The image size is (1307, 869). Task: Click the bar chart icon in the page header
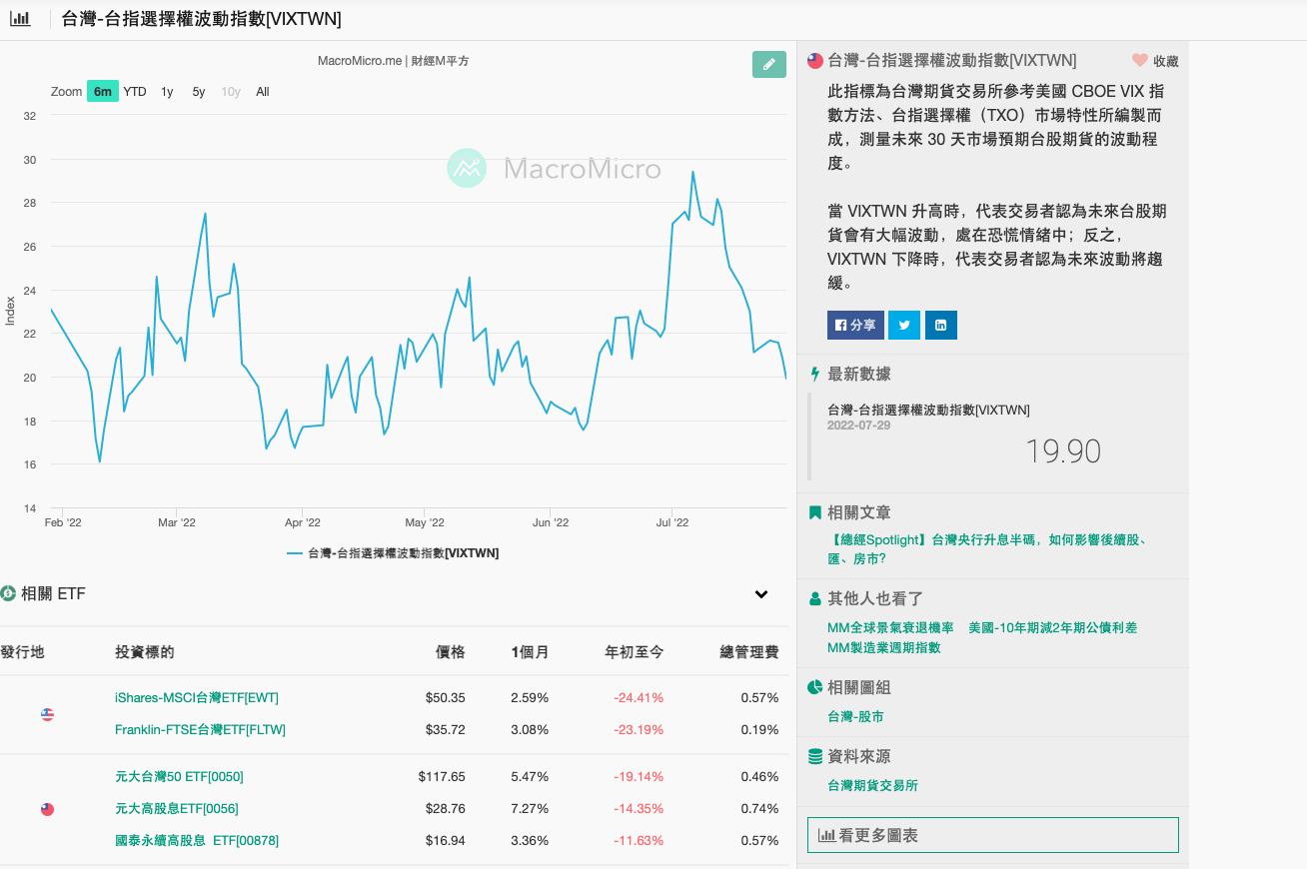point(20,19)
